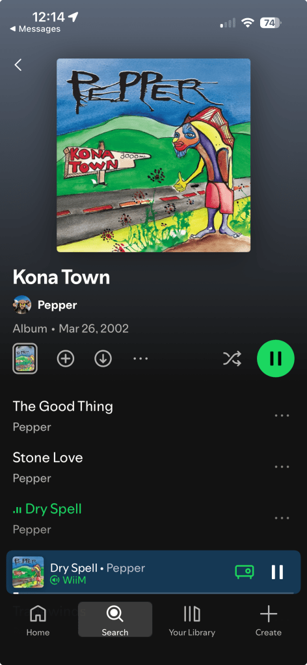Open options for Dry Spell track
This screenshot has height=665, width=307.
point(282,518)
